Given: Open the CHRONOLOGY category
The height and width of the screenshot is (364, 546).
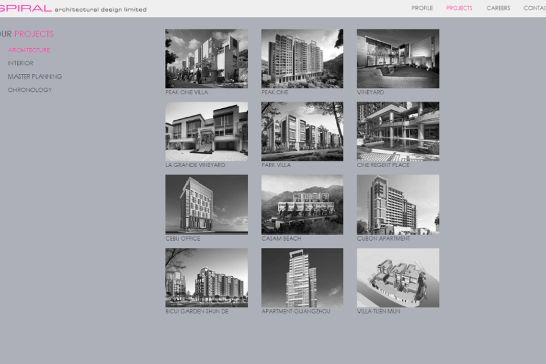Looking at the screenshot, I should (30, 90).
